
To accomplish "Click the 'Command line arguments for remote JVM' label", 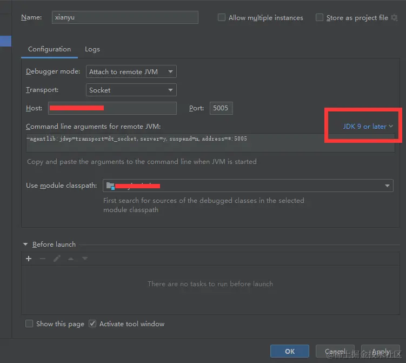I will 93,127.
